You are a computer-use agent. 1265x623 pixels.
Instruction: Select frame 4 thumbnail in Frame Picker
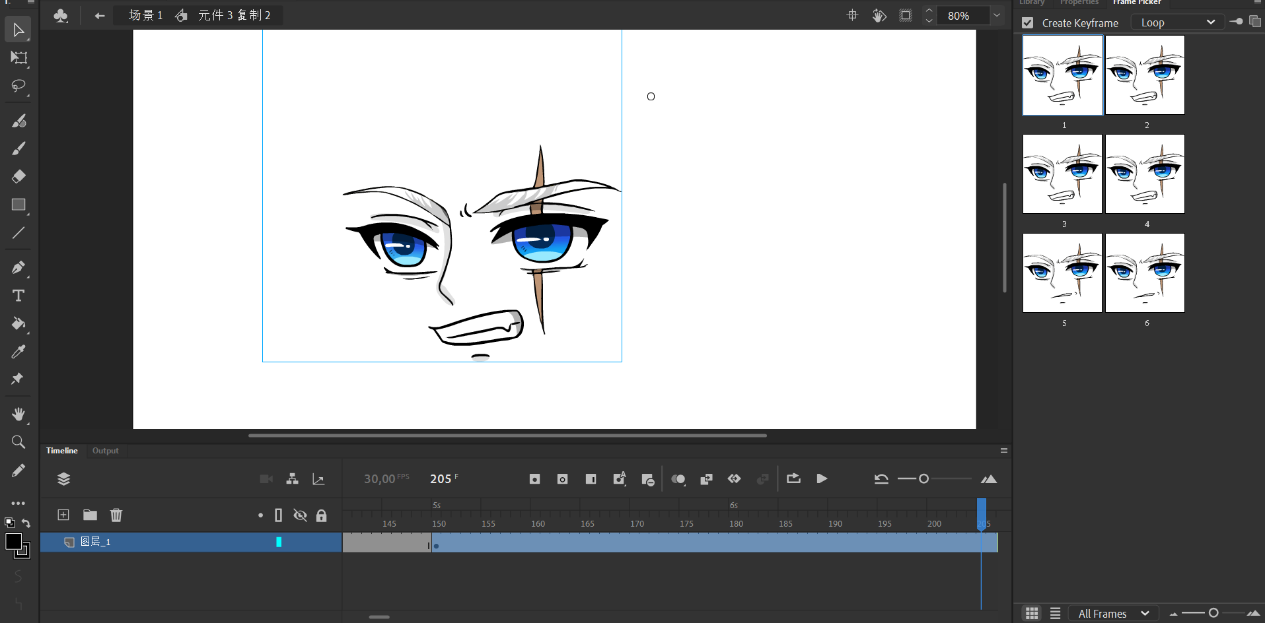tap(1145, 174)
